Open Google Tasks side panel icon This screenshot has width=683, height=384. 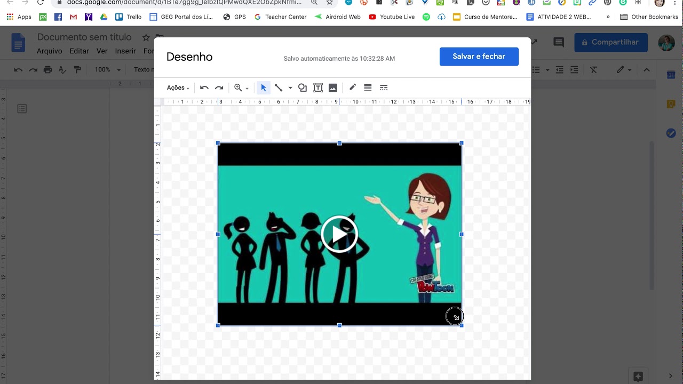(x=671, y=133)
